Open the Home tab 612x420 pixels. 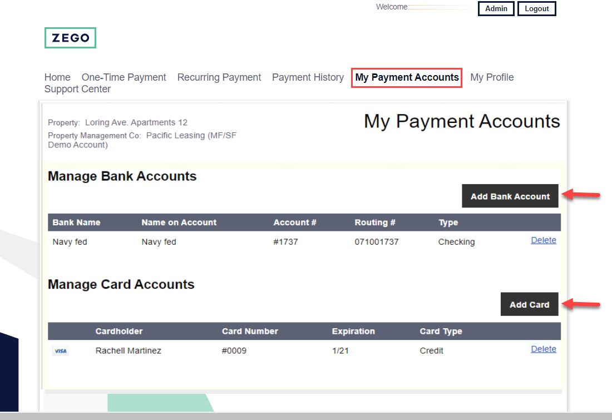coord(57,77)
